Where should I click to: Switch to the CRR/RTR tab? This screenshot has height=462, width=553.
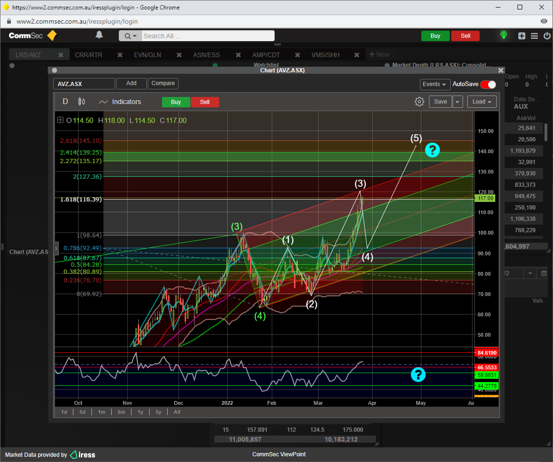89,55
